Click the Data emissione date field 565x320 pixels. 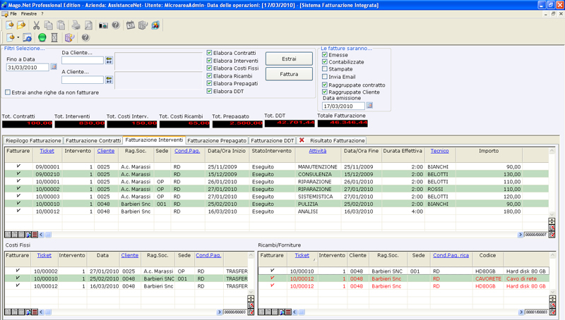pyautogui.click(x=343, y=106)
